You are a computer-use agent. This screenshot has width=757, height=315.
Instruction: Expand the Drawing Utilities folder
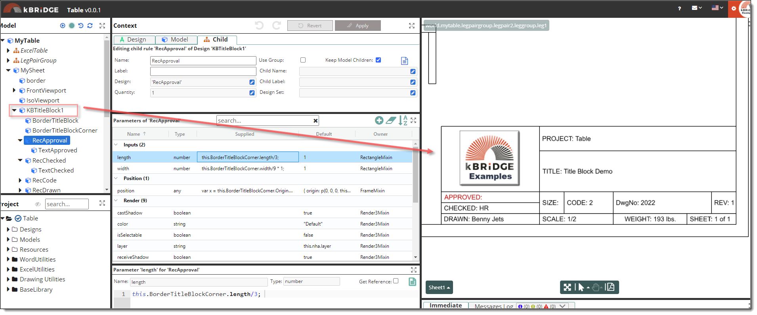point(8,279)
